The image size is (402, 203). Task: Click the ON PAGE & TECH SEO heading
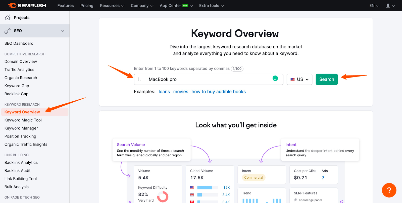[22, 197]
